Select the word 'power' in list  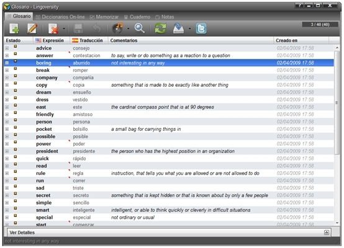coord(43,144)
